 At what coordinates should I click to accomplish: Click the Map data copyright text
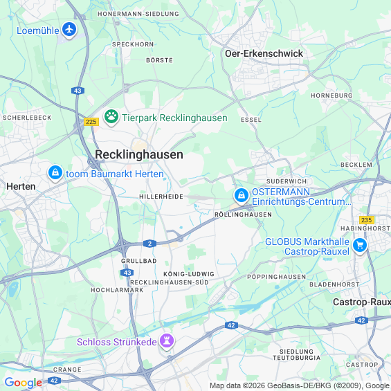click(x=300, y=385)
